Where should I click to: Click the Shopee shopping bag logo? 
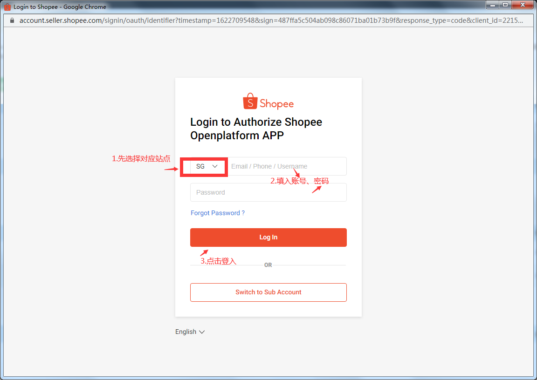click(x=250, y=101)
